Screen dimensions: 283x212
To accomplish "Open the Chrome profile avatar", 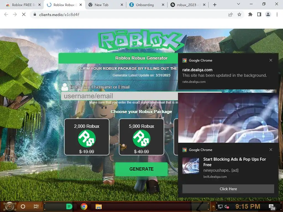I will pyautogui.click(x=268, y=14).
